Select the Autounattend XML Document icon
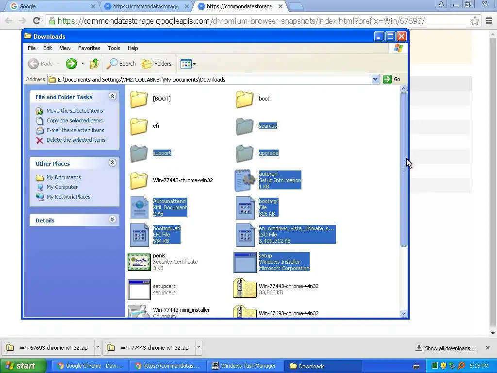The width and height of the screenshot is (497, 373). click(139, 208)
